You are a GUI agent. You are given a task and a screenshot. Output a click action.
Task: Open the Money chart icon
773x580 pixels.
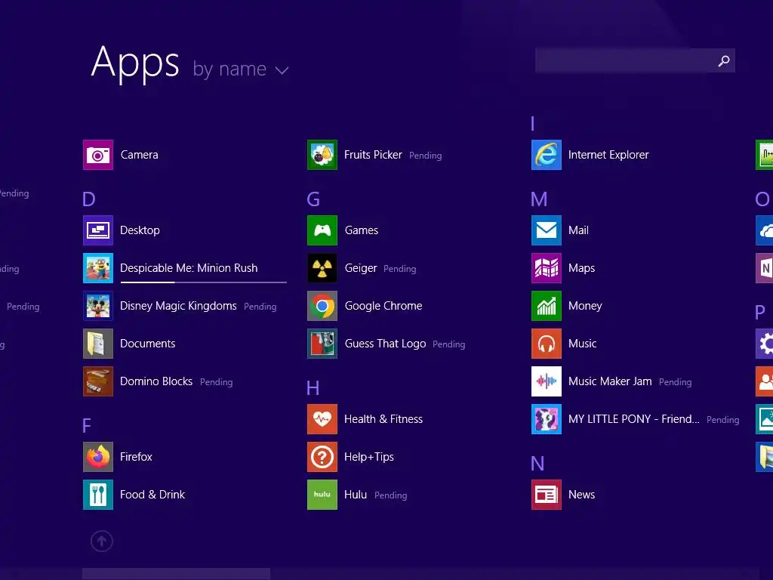pos(547,306)
